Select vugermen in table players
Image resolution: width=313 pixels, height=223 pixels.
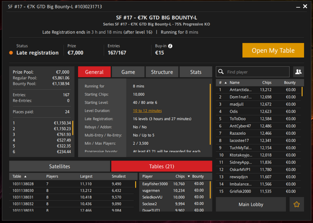(174, 190)
